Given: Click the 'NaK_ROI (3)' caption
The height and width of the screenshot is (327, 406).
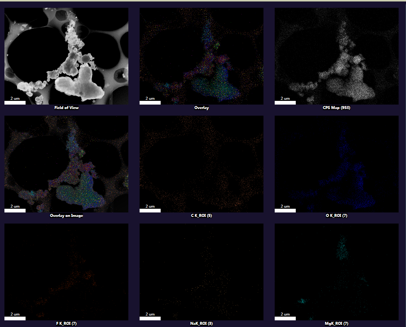Looking at the screenshot, I should pos(202,323).
